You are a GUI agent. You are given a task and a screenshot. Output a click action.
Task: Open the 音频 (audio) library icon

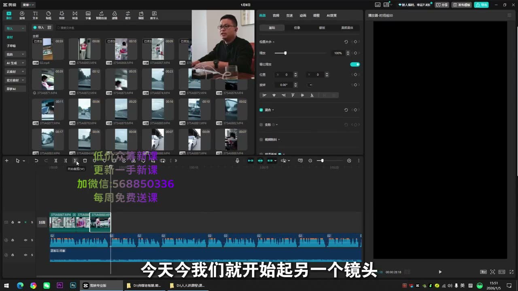point(22,15)
